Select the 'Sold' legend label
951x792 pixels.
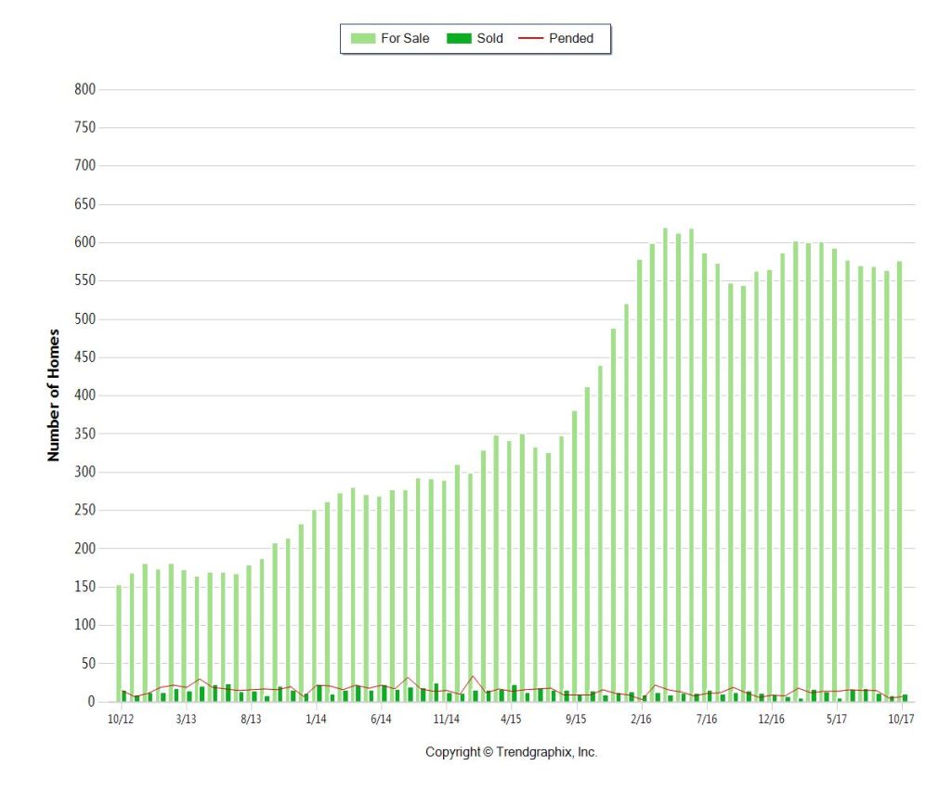[490, 38]
